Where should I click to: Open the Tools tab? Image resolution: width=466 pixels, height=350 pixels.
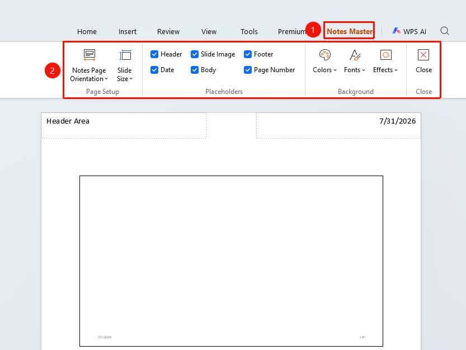coord(249,31)
